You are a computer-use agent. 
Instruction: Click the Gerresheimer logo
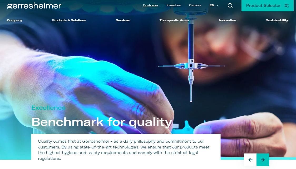[x=34, y=6]
